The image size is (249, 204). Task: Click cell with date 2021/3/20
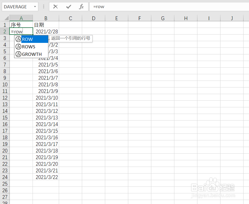tap(46, 164)
